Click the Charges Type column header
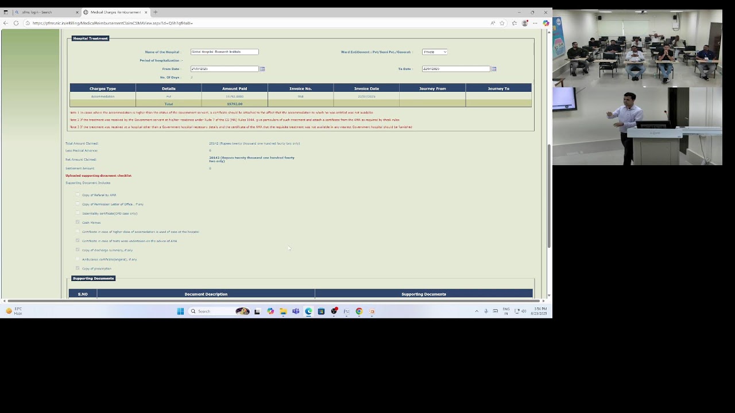 coord(103,88)
